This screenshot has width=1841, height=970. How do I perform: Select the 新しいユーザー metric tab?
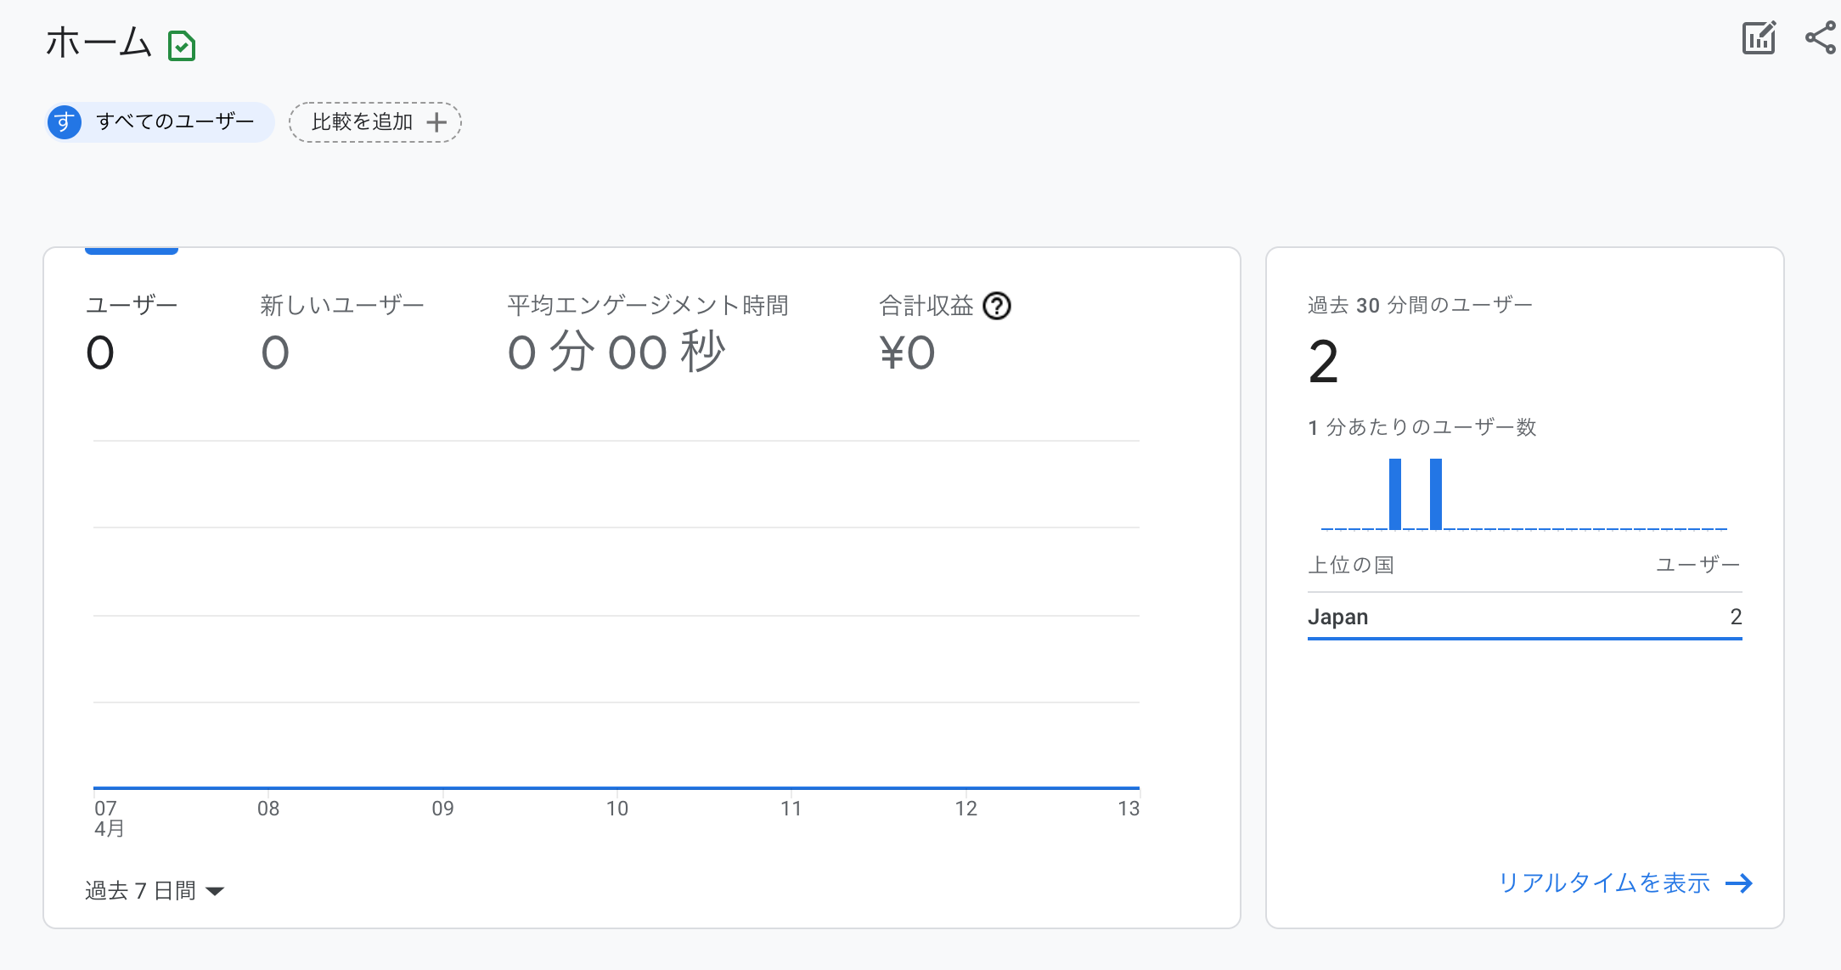click(x=341, y=333)
